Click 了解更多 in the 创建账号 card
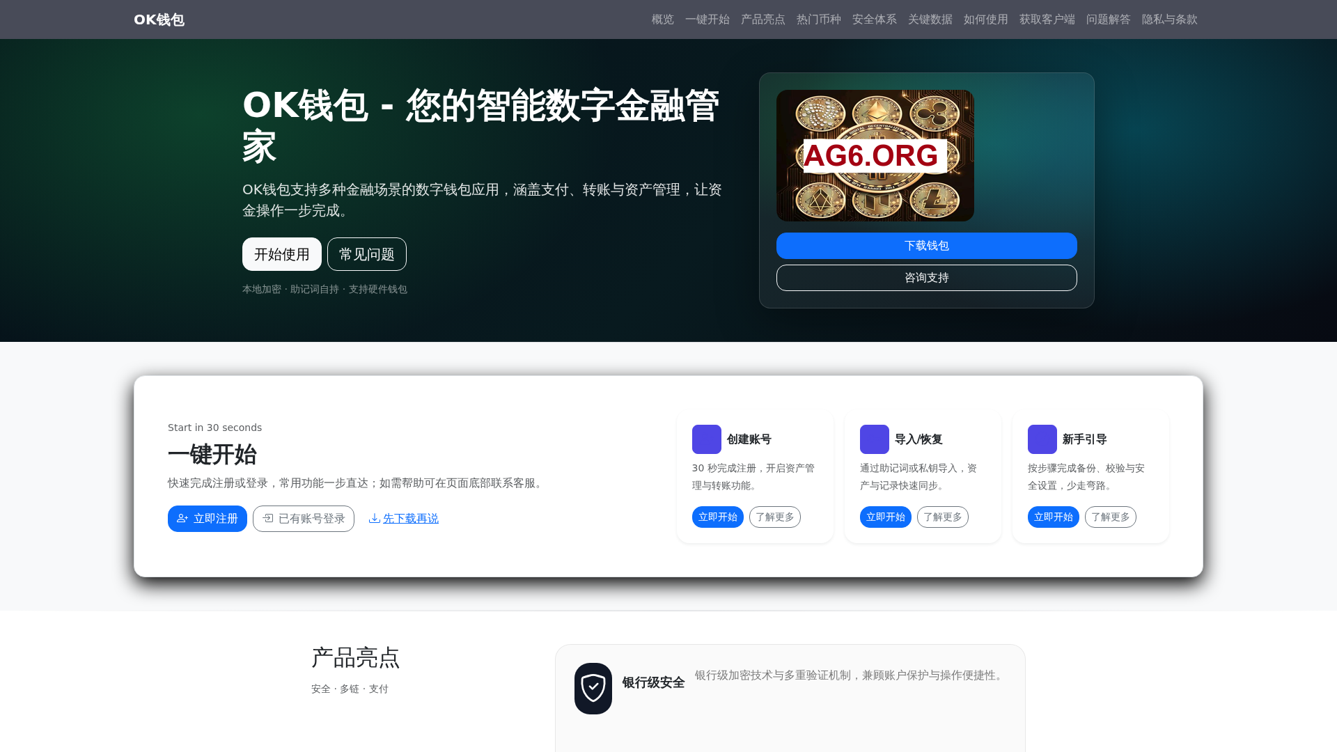Image resolution: width=1337 pixels, height=752 pixels. click(775, 517)
